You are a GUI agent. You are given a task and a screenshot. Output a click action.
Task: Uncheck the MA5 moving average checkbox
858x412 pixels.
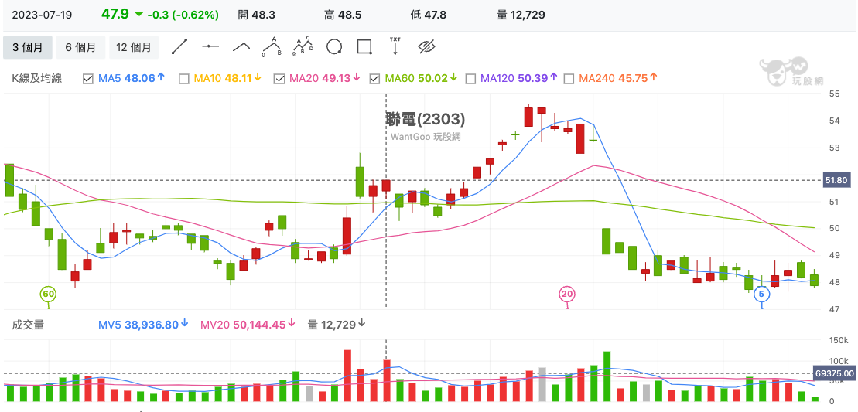click(x=87, y=79)
